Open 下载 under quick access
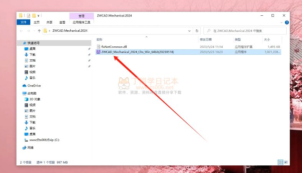302x173 pixels. tap(32, 54)
